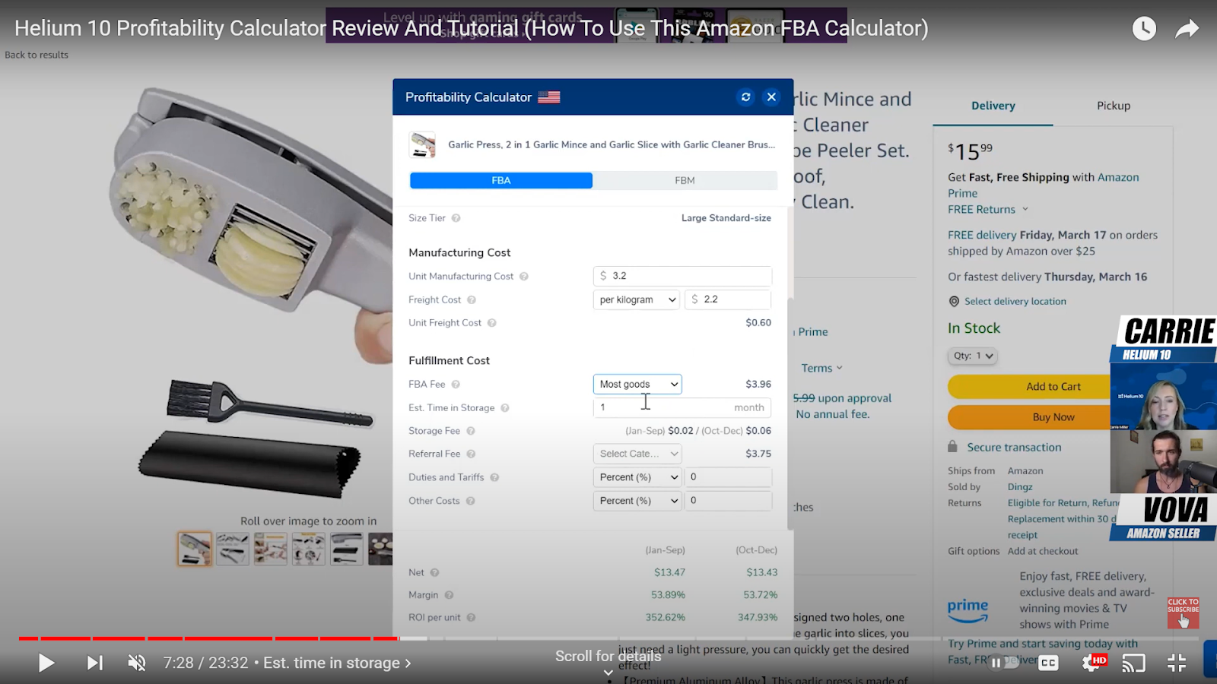Show Est. Time in Storage help icon

(x=505, y=408)
